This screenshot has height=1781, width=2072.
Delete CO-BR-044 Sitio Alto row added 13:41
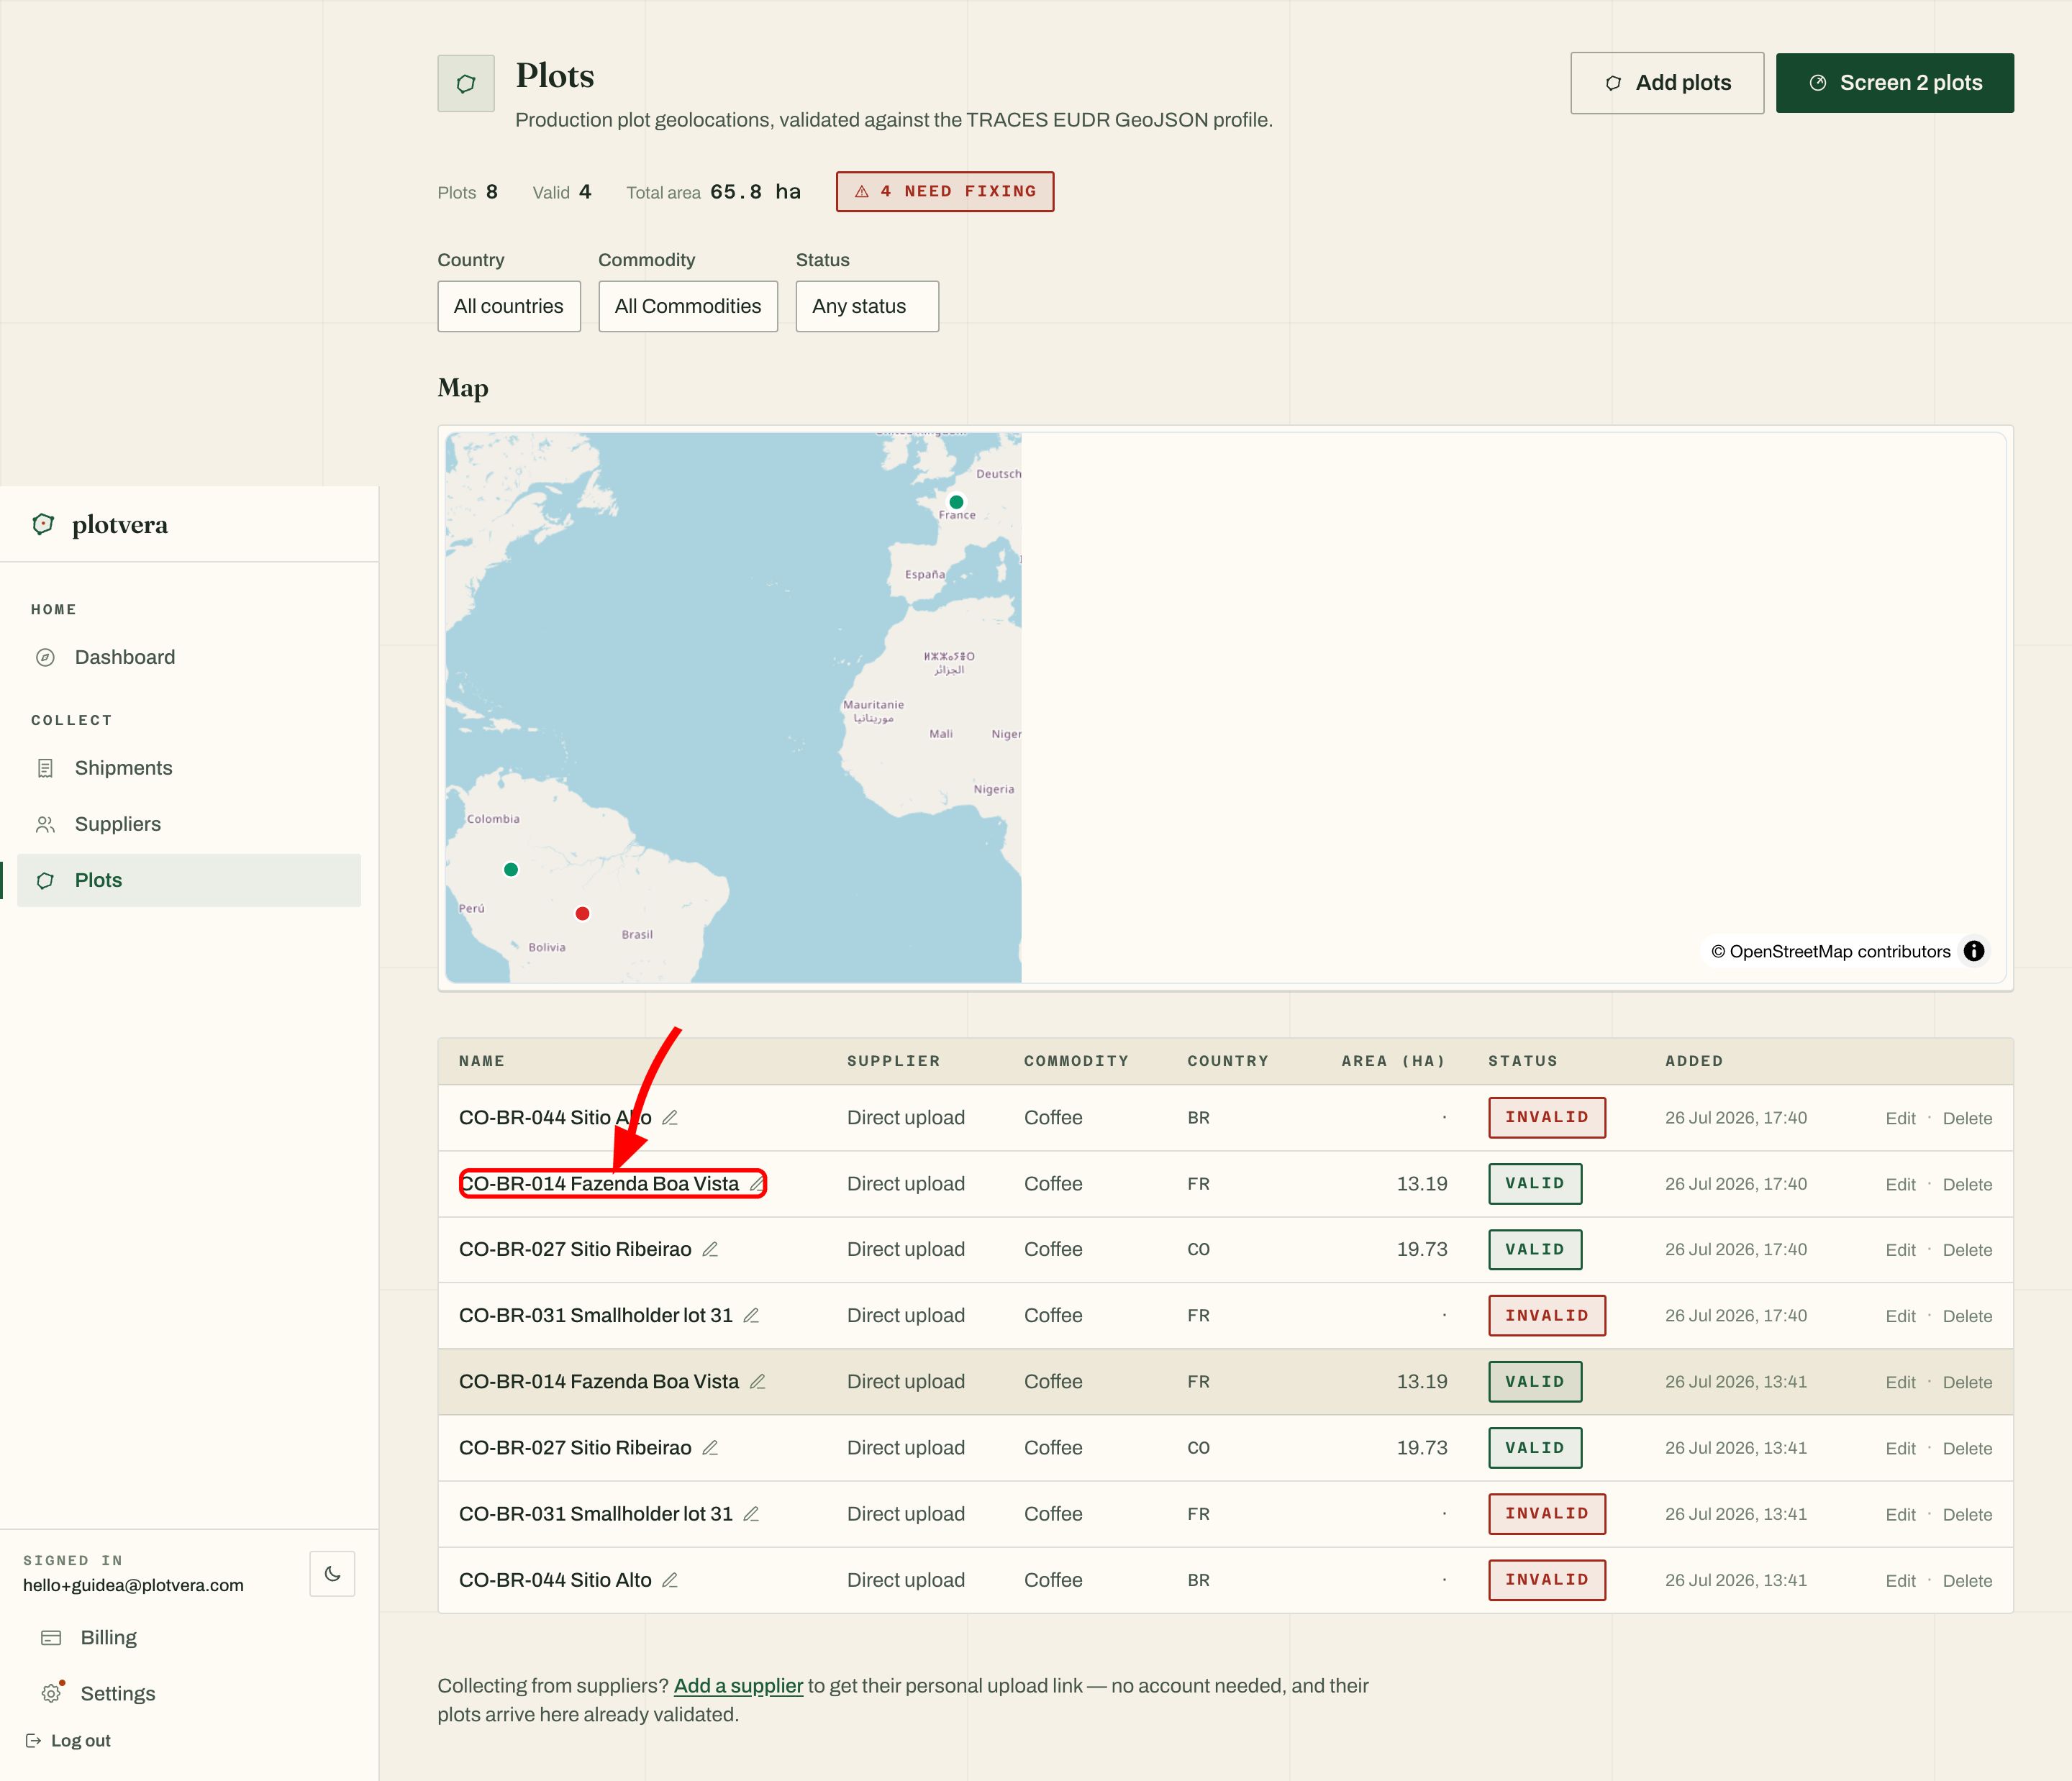[1967, 1580]
